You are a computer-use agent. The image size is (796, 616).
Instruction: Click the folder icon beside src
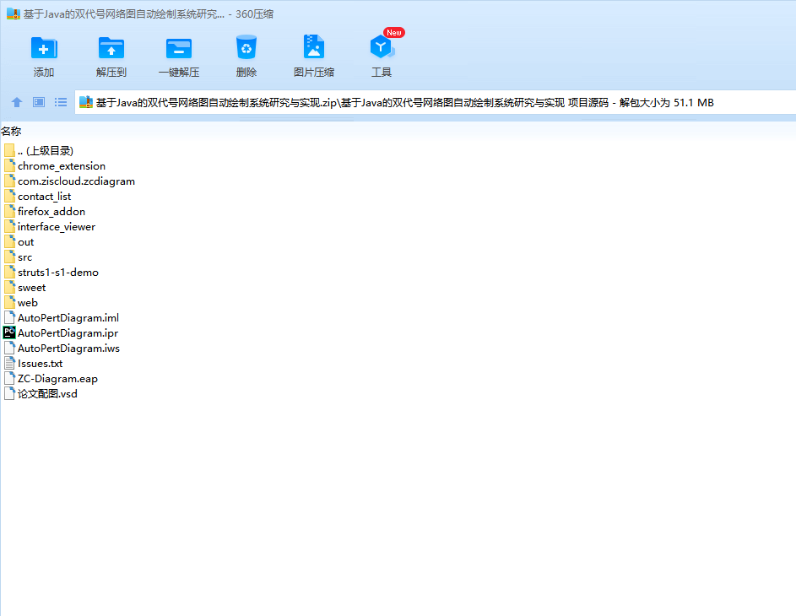[9, 257]
